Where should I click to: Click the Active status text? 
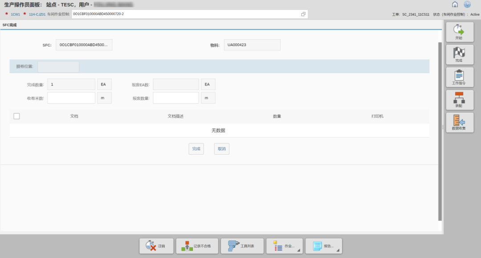[x=475, y=14]
